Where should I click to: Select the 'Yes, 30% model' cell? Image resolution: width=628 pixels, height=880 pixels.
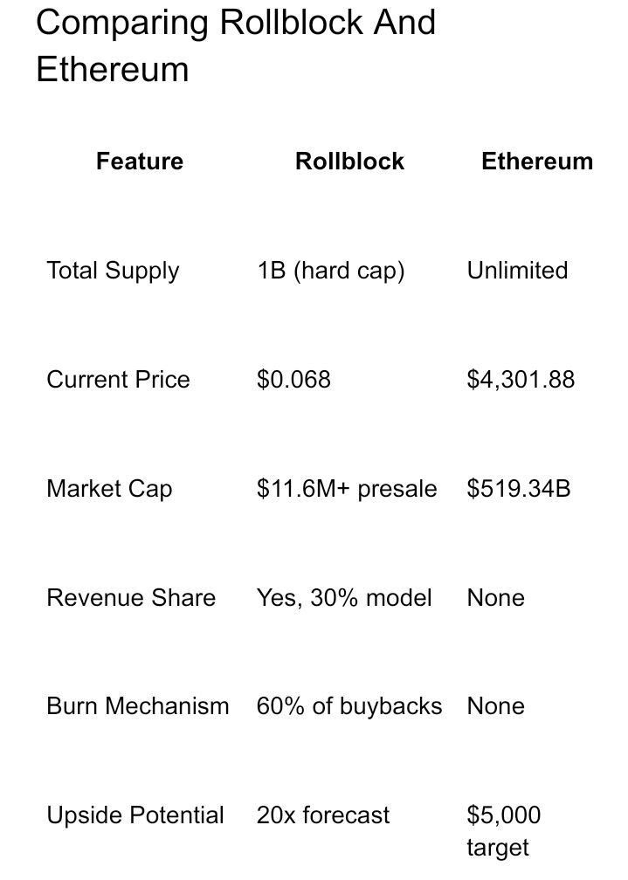(x=344, y=598)
